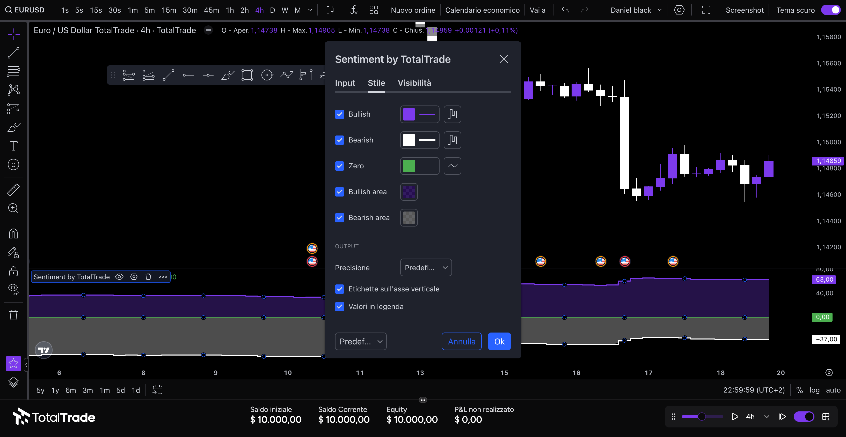The height and width of the screenshot is (437, 846).
Task: Click the Annulla button
Action: [x=461, y=342]
